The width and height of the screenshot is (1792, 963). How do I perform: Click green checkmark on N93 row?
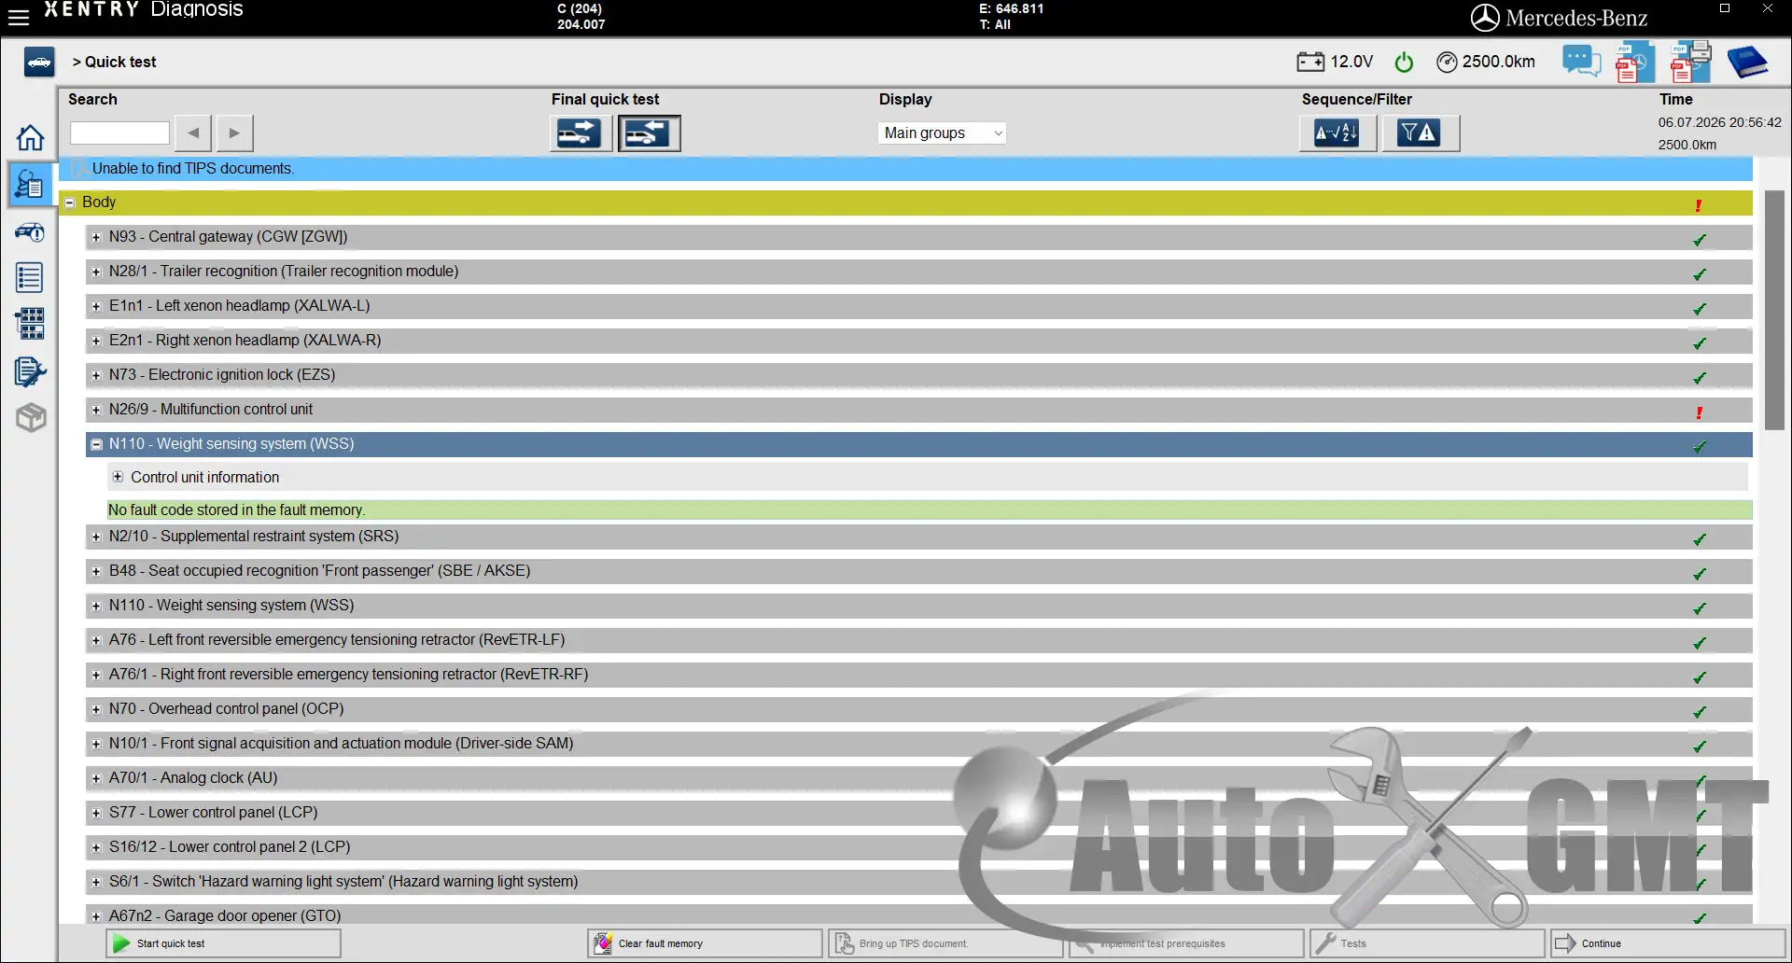(1699, 240)
